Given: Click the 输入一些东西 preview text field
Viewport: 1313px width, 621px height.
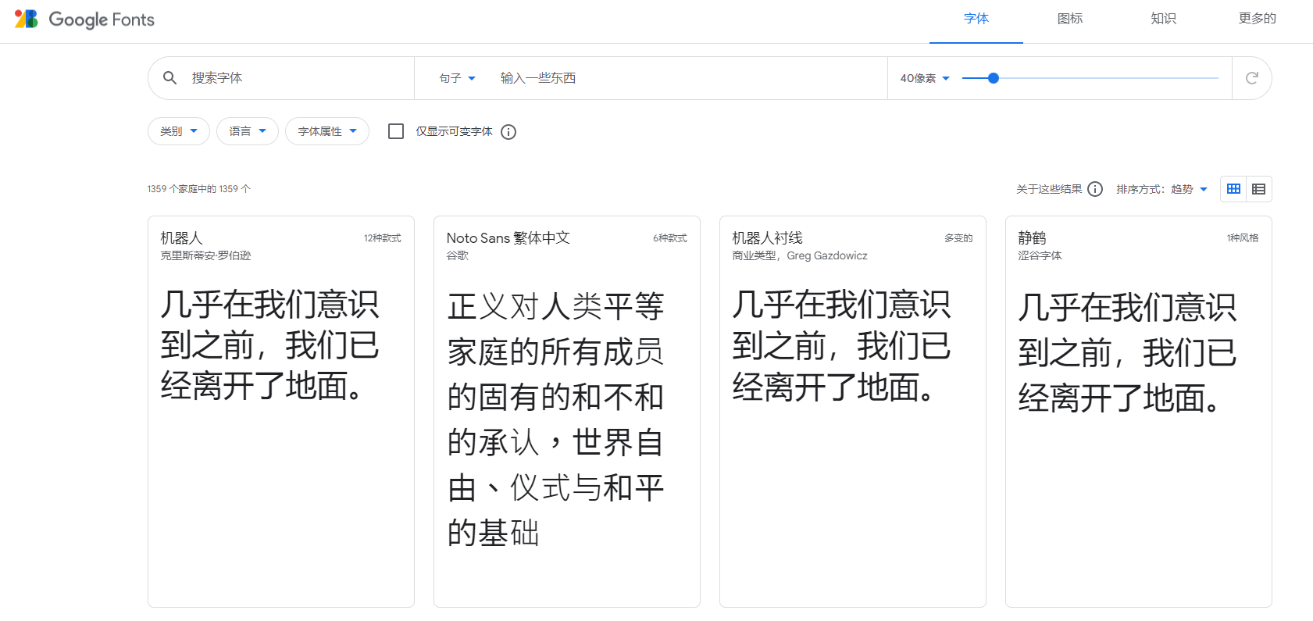Looking at the screenshot, I should [x=687, y=78].
